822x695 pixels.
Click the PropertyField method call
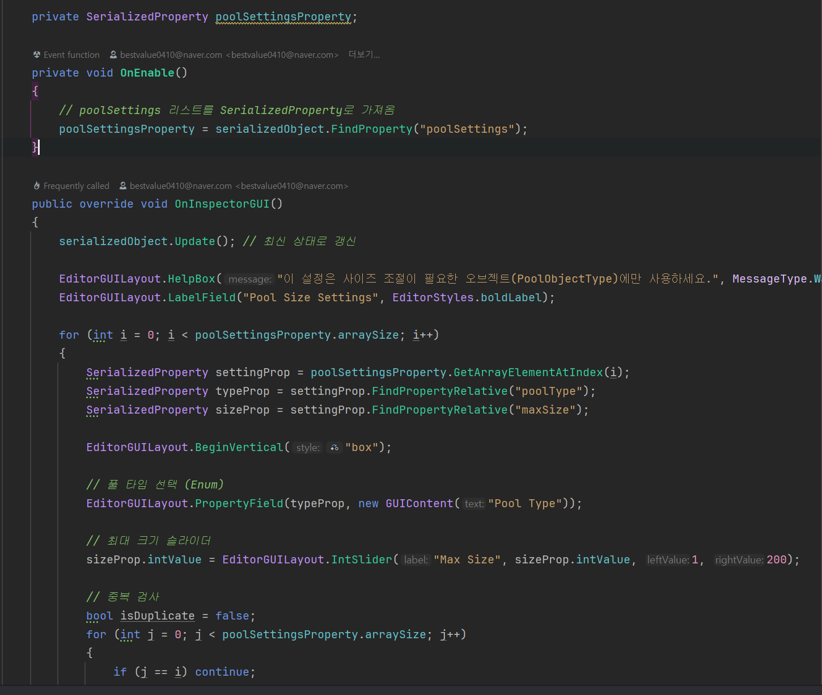tap(239, 503)
